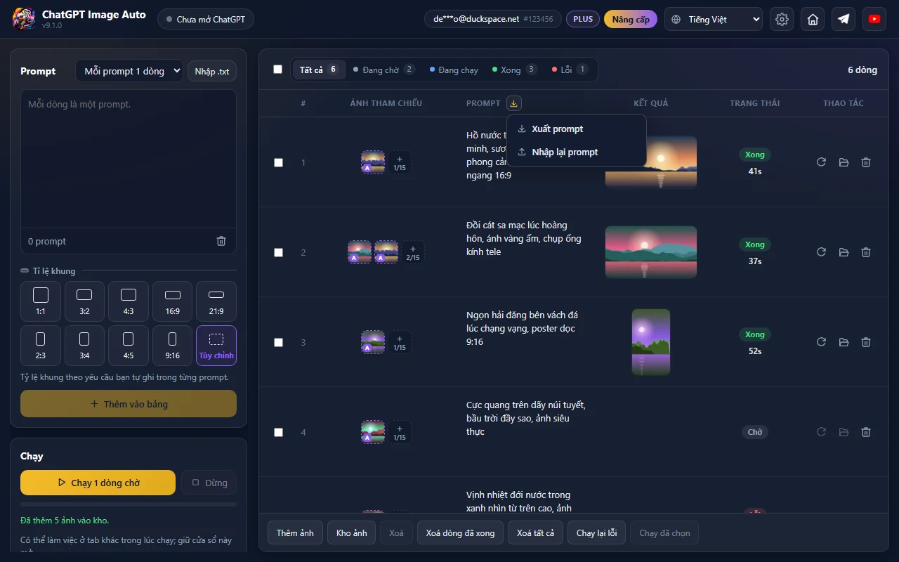Switch to the Đang chạy filter tab

point(454,70)
